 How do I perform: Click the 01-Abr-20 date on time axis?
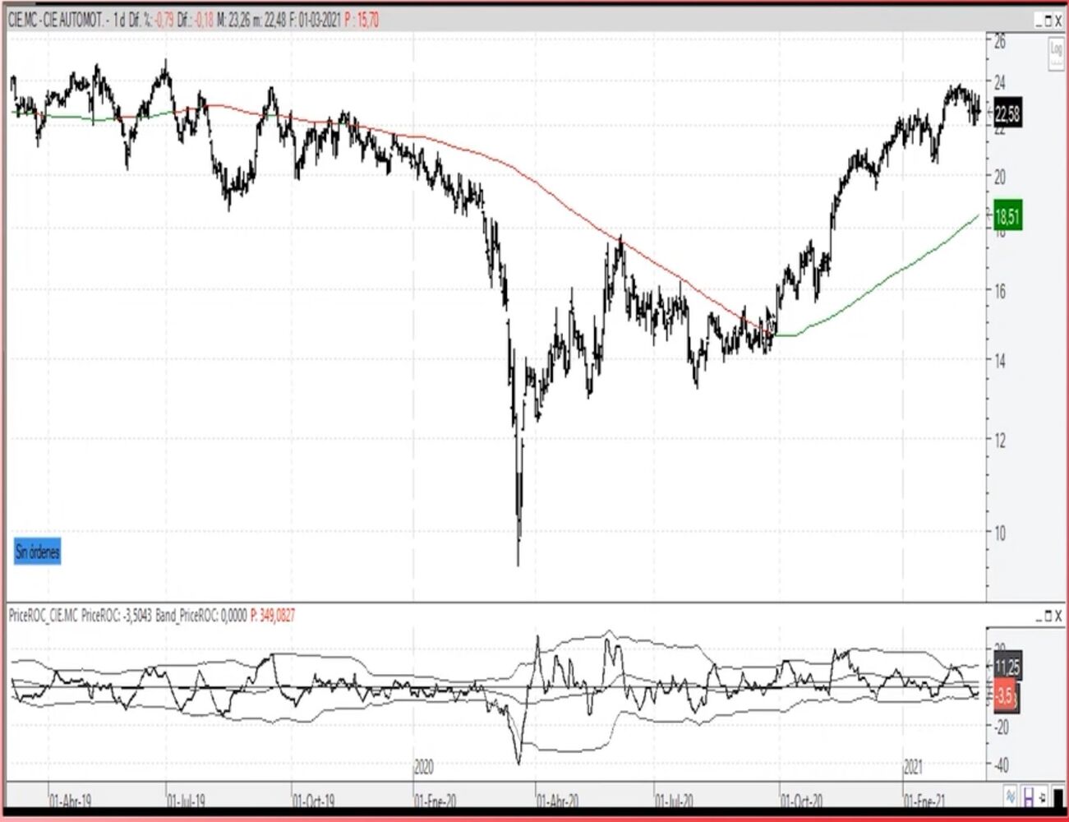[558, 801]
